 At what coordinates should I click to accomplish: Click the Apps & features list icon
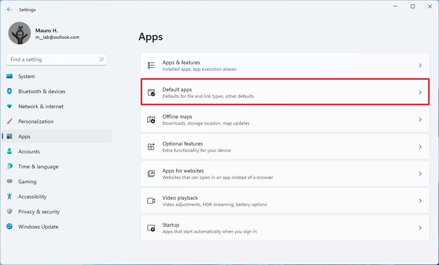(151, 65)
